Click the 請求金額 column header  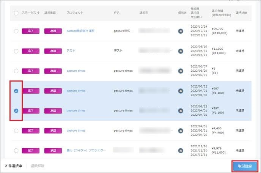click(x=221, y=13)
